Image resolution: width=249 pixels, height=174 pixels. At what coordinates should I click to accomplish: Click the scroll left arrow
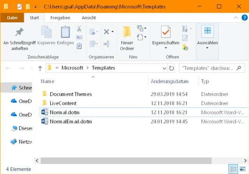(x=37, y=161)
